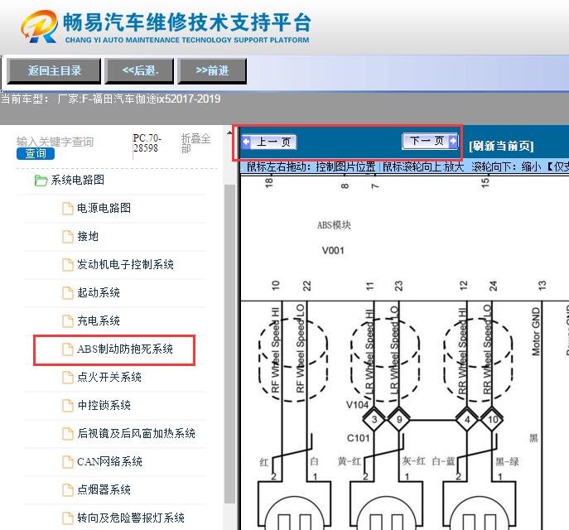The height and width of the screenshot is (530, 569).
Task: Click the 黄-红 wire color label
Action: 350,461
